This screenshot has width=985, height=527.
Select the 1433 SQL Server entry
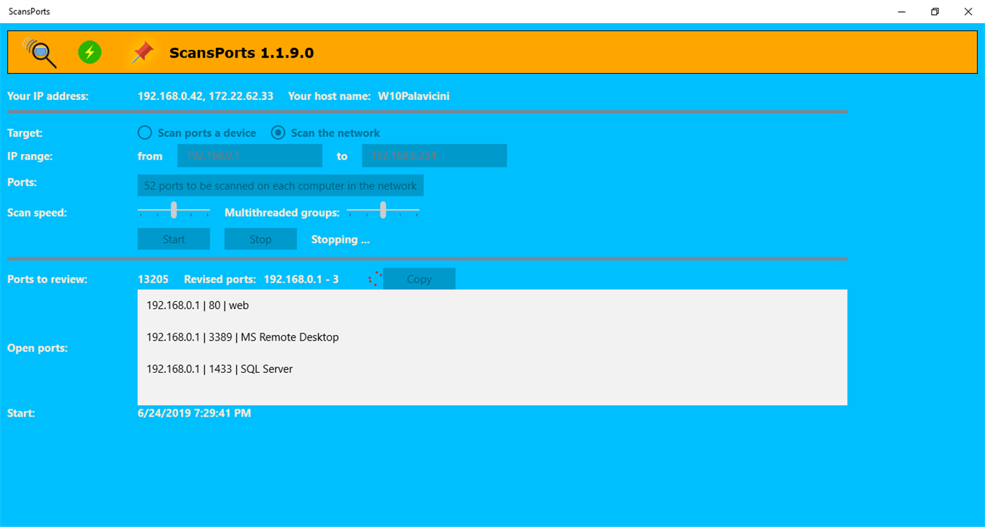(x=219, y=369)
